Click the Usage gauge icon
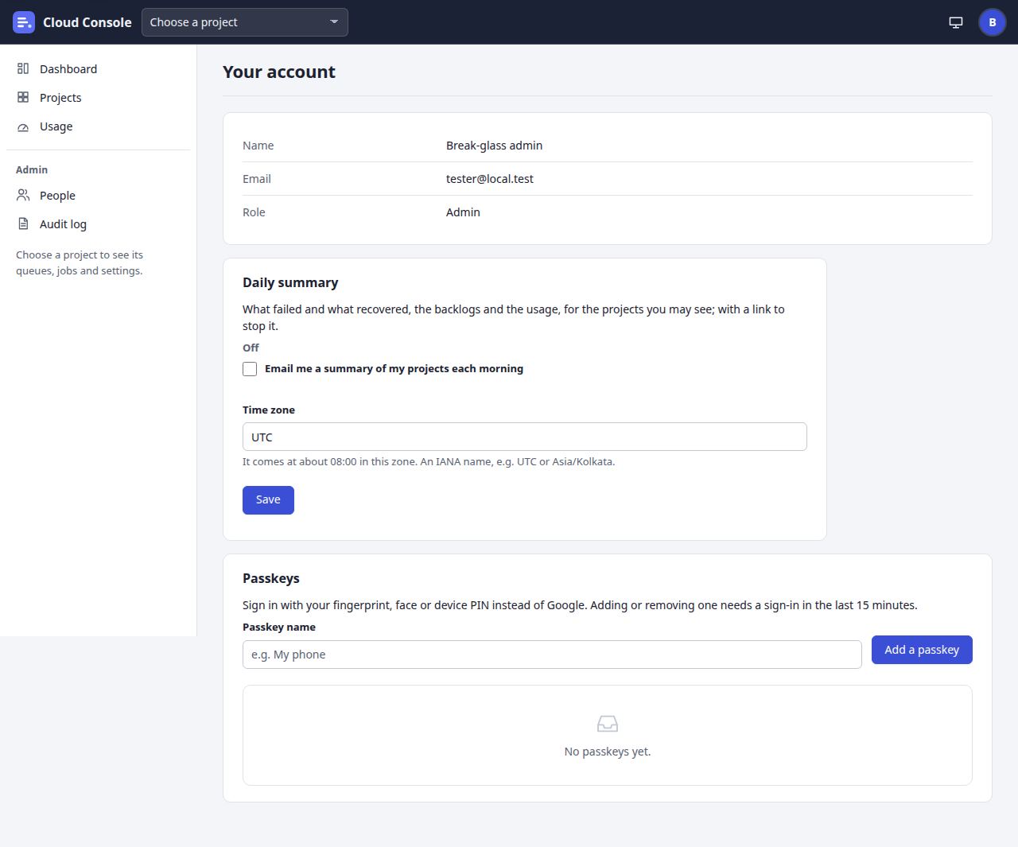 (x=23, y=126)
